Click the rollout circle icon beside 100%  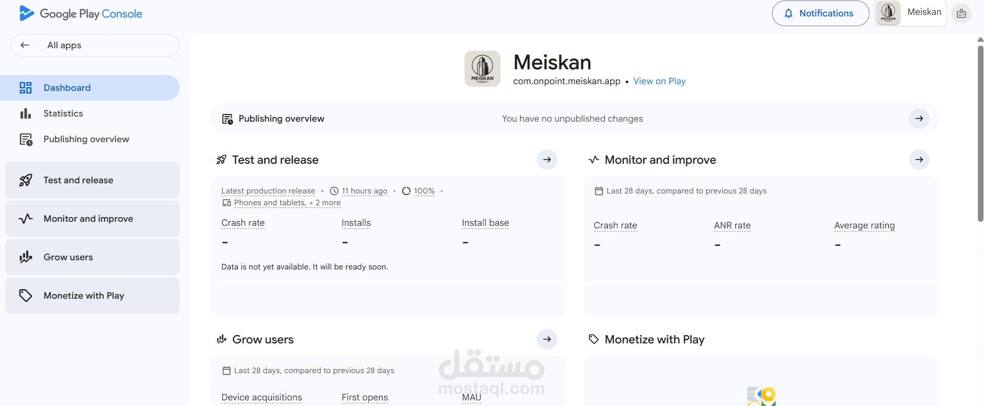[x=406, y=191]
